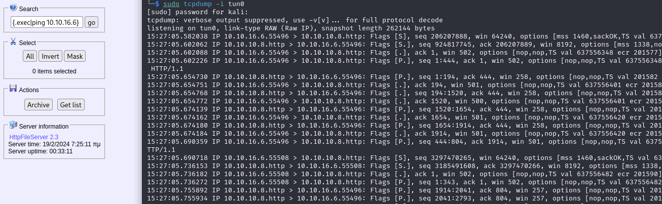Click the scissors icon beside Select

pyautogui.click(x=13, y=42)
